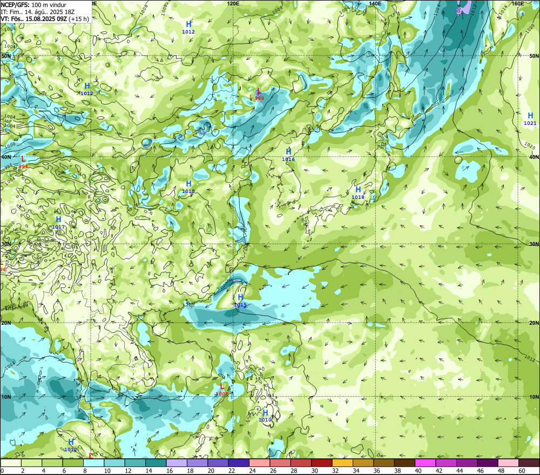Viewport: 540px width, 475px height.
Task: Click the 140E longitude label
Action: point(375,3)
